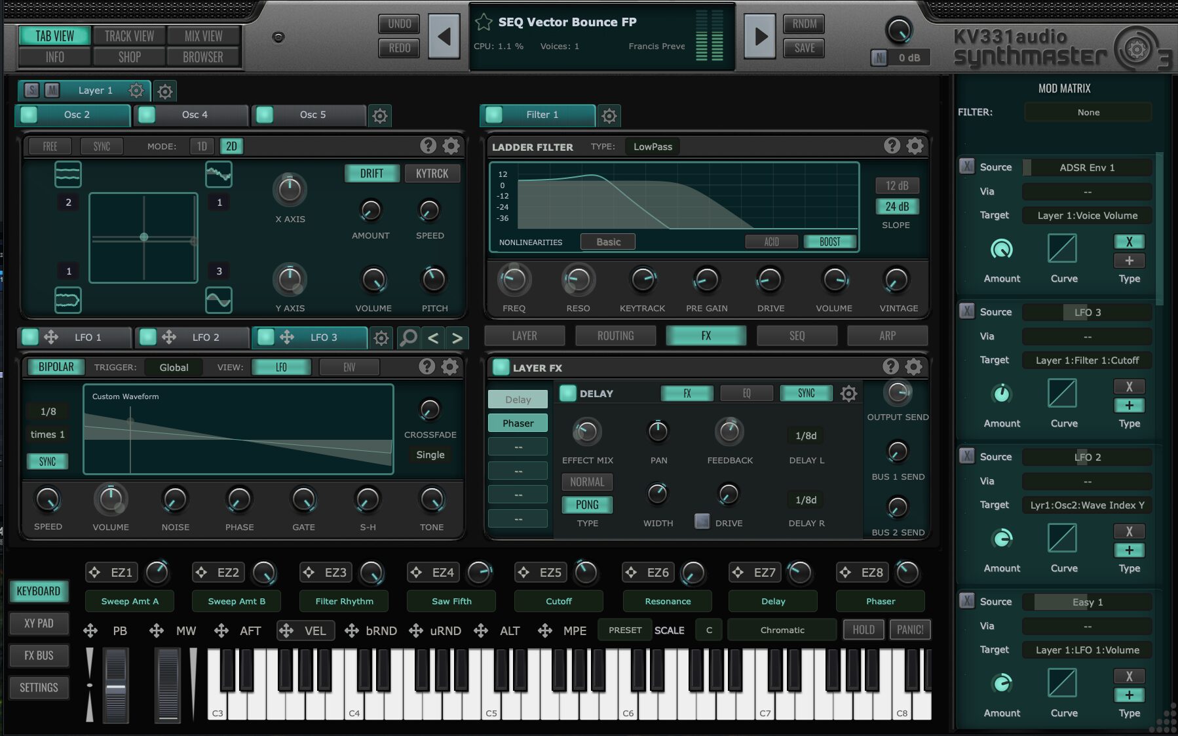Open Layer 1 gear settings icon
Screen dimensions: 1178x736
tap(136, 90)
